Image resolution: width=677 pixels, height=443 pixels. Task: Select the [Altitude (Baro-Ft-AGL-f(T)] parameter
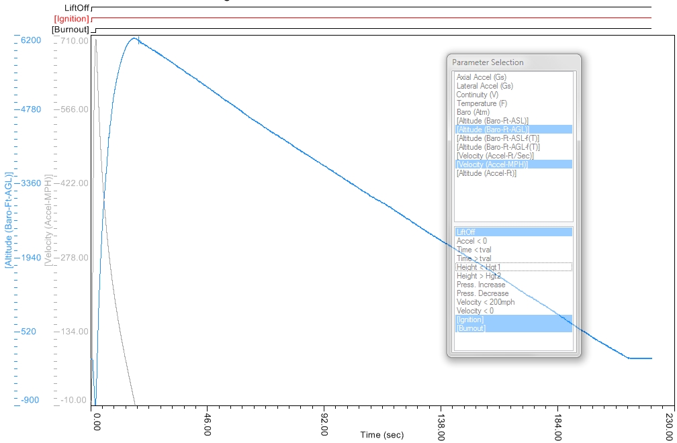[x=513, y=147]
